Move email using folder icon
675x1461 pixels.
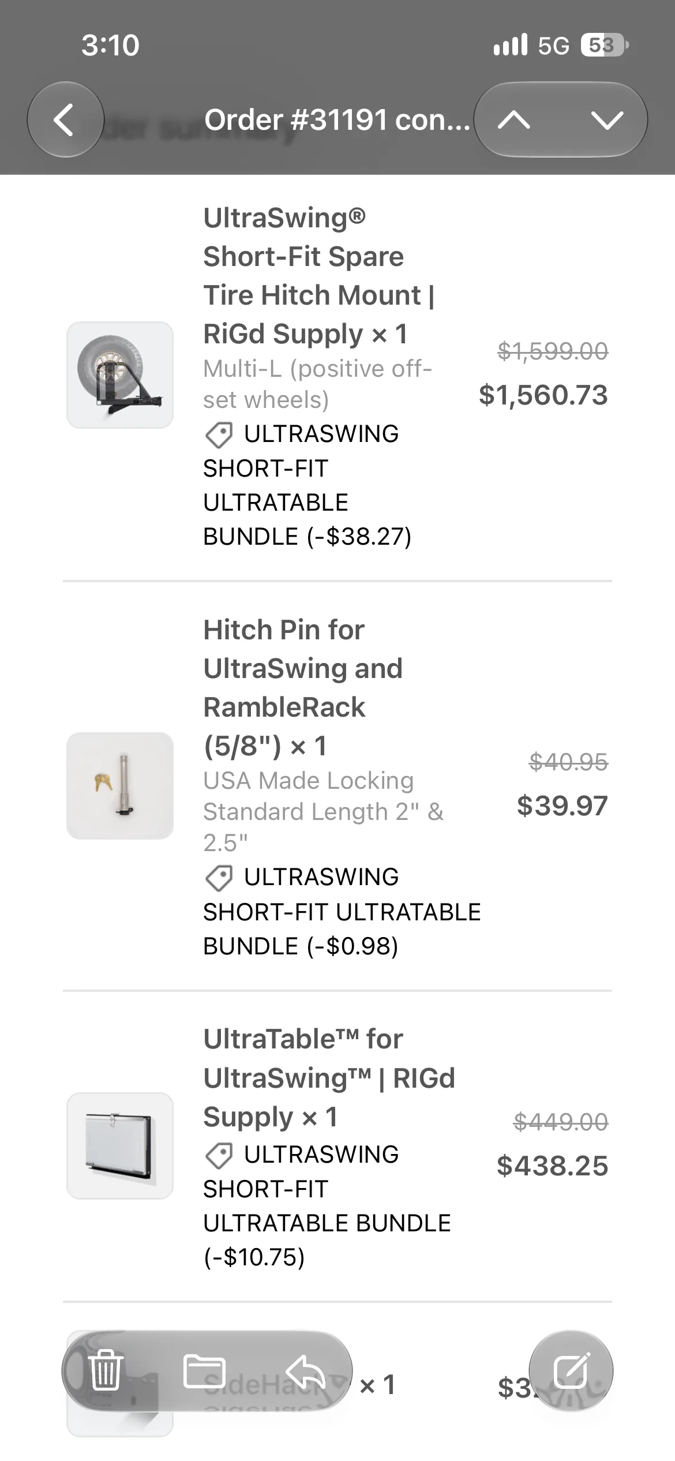[x=204, y=1371]
